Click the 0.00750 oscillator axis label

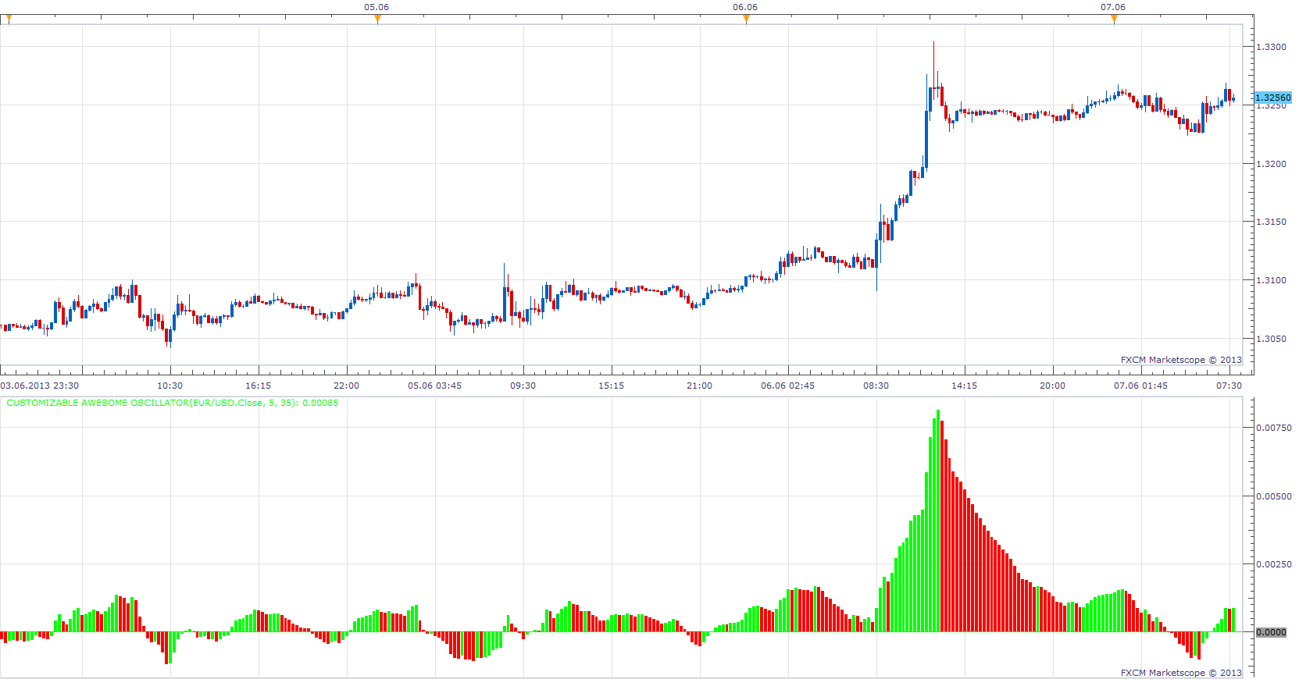[x=1273, y=428]
